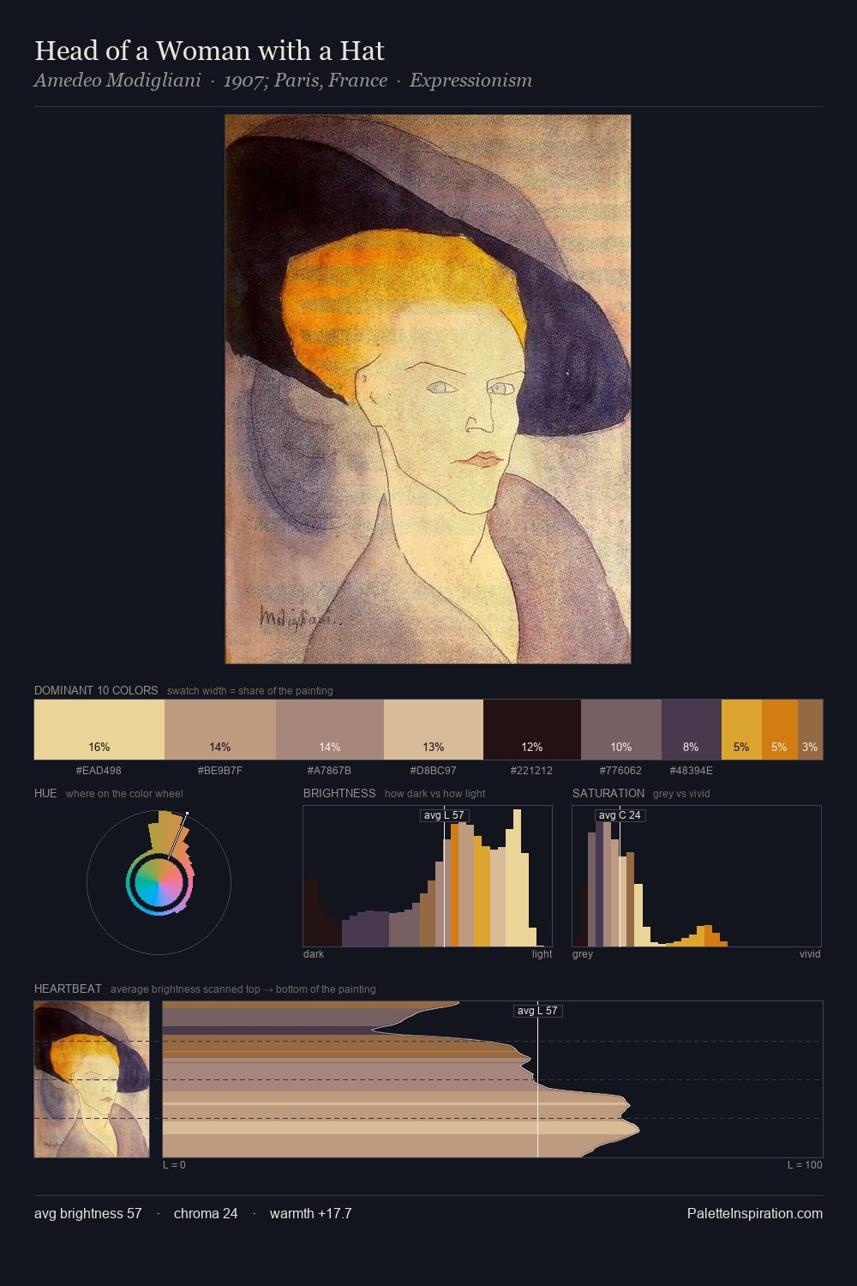Choose the orange 5% swatch
857x1286 pixels.
(779, 730)
